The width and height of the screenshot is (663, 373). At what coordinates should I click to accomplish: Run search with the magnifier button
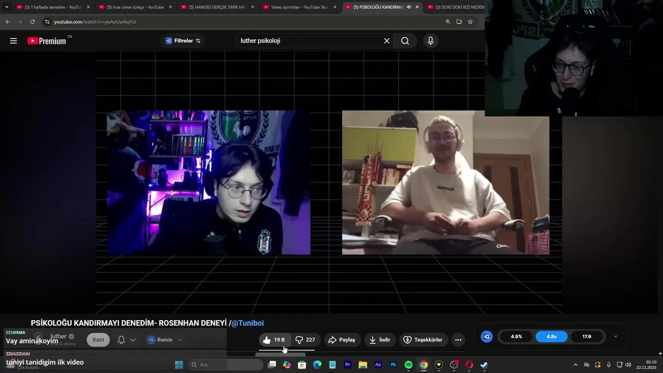coord(405,41)
